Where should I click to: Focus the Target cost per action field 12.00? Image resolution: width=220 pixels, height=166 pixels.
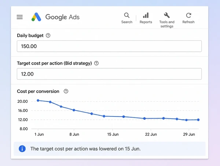pyautogui.click(x=109, y=74)
